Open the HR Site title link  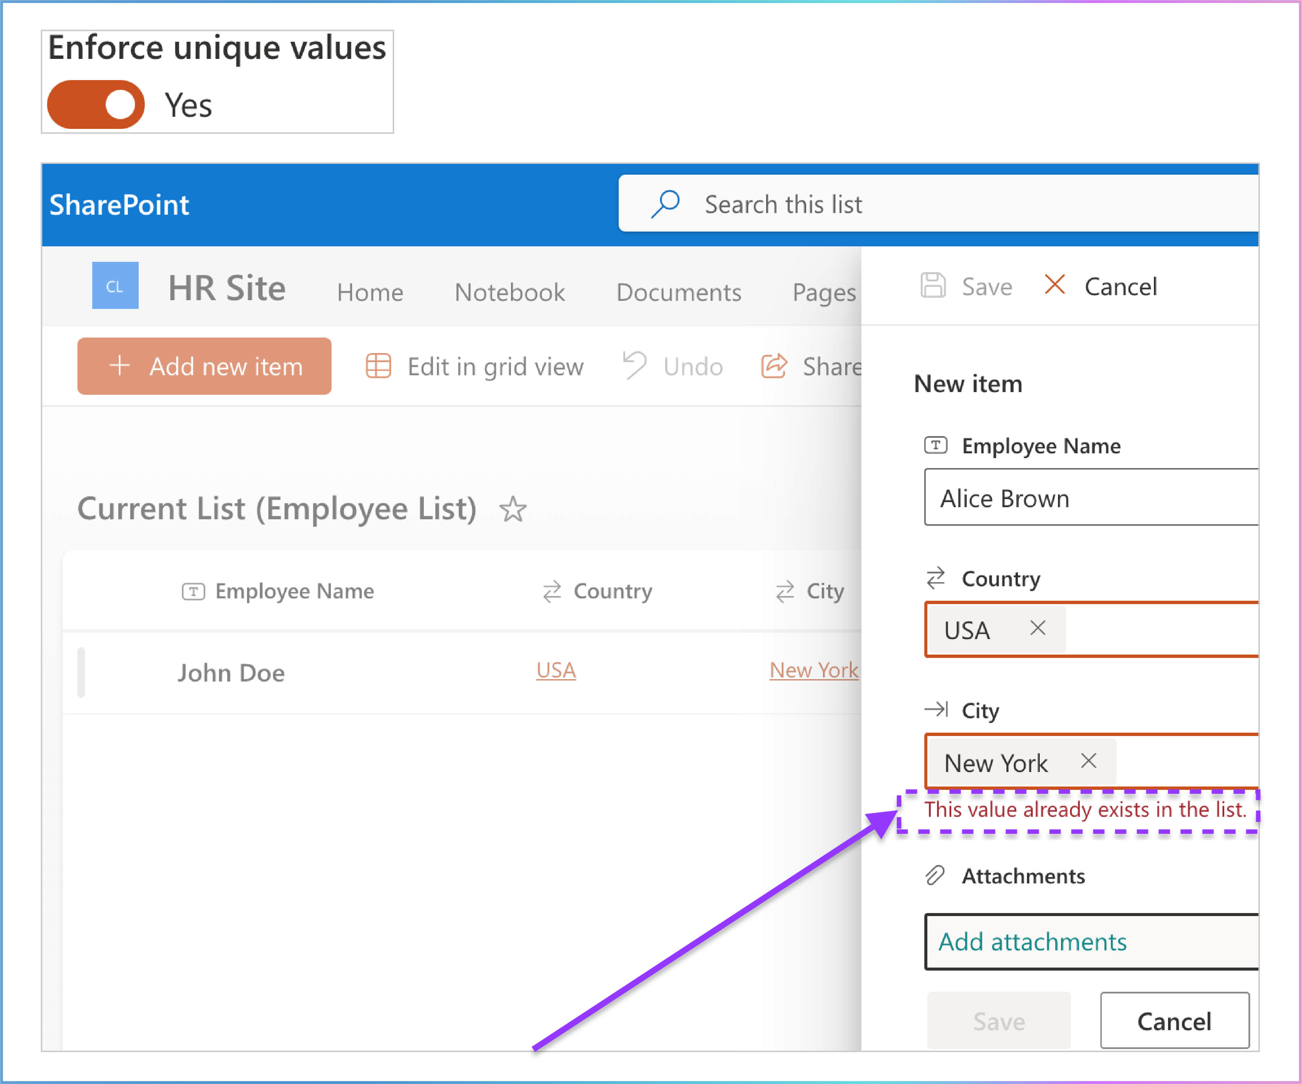point(227,288)
